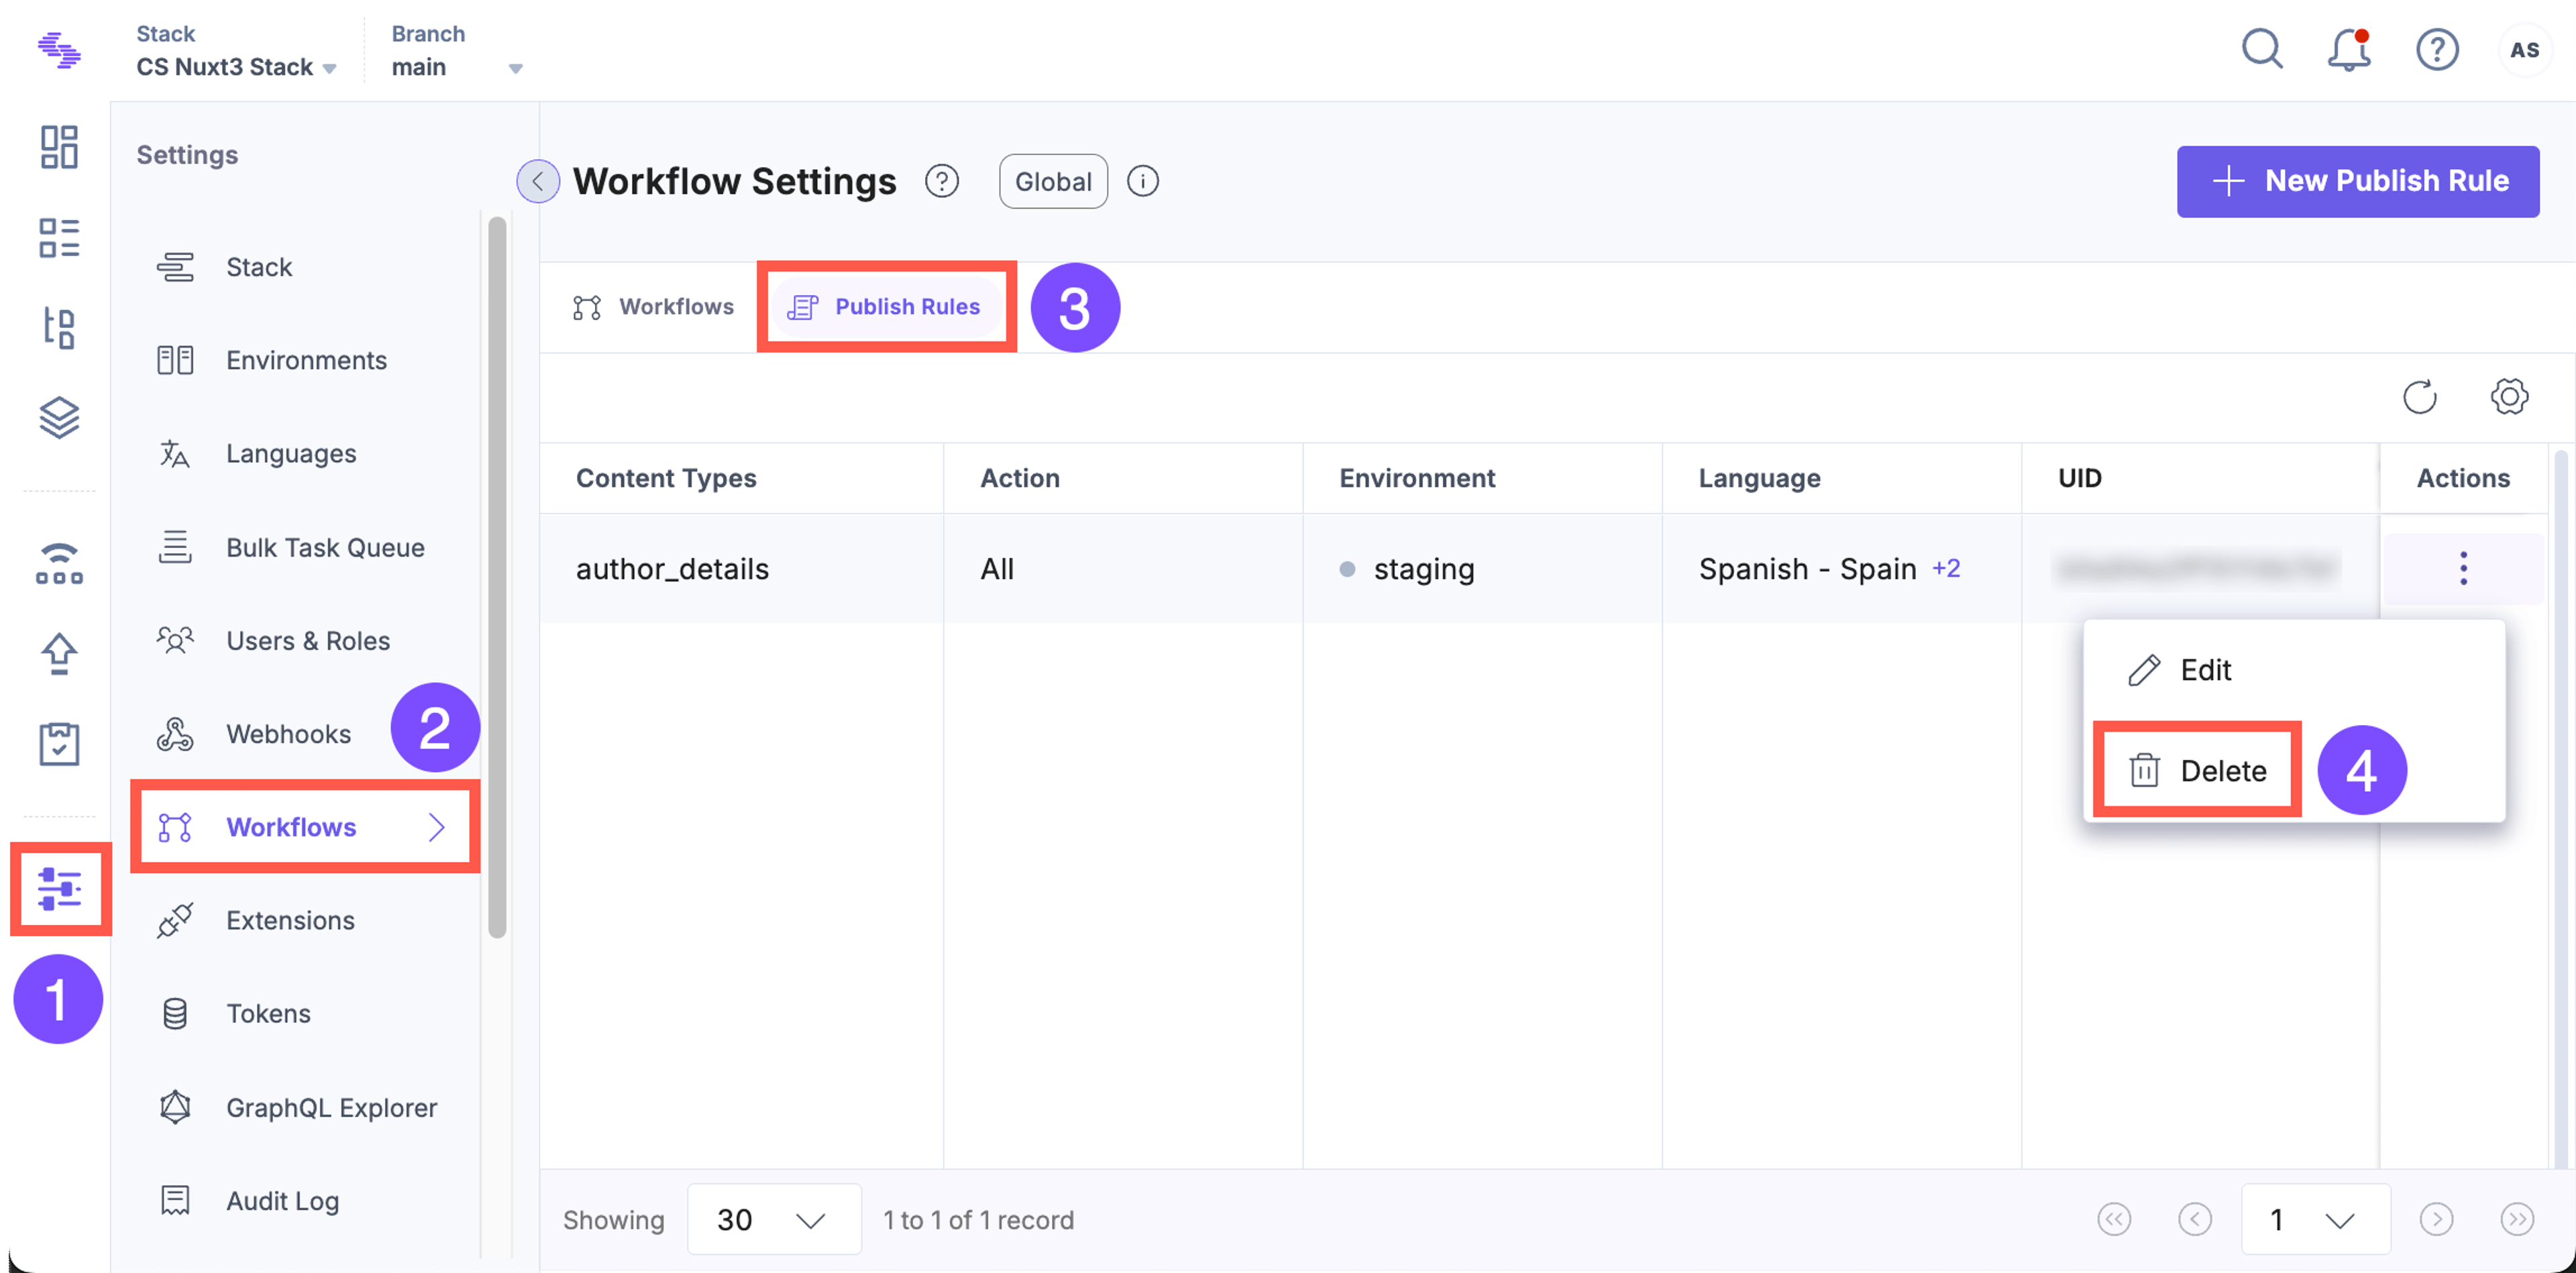Screen dimensions: 2576x1273
Task: Select the Spanish - Spain language text
Action: (x=1807, y=569)
